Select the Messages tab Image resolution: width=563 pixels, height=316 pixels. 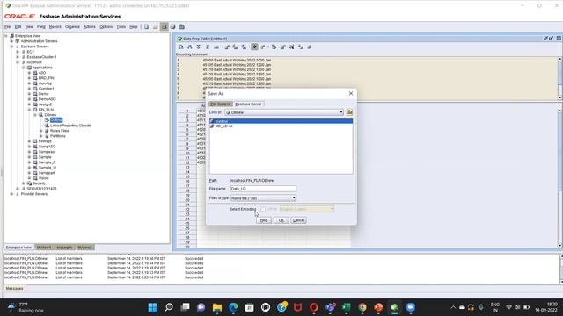[x=14, y=289]
